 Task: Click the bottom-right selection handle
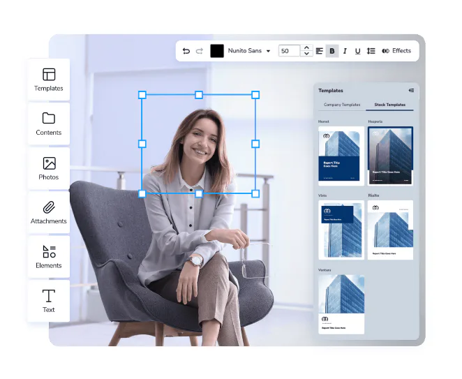click(255, 193)
